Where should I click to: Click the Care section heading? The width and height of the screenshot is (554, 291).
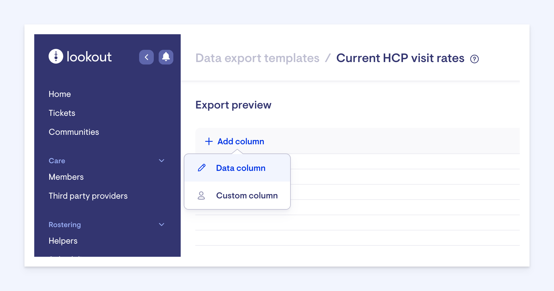[x=57, y=161]
